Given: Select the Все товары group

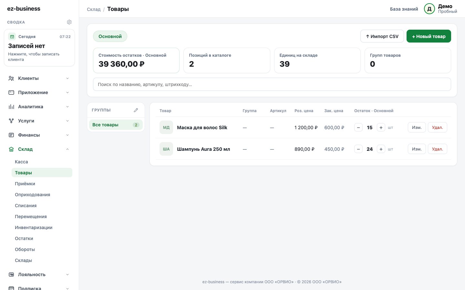Looking at the screenshot, I should (116, 125).
